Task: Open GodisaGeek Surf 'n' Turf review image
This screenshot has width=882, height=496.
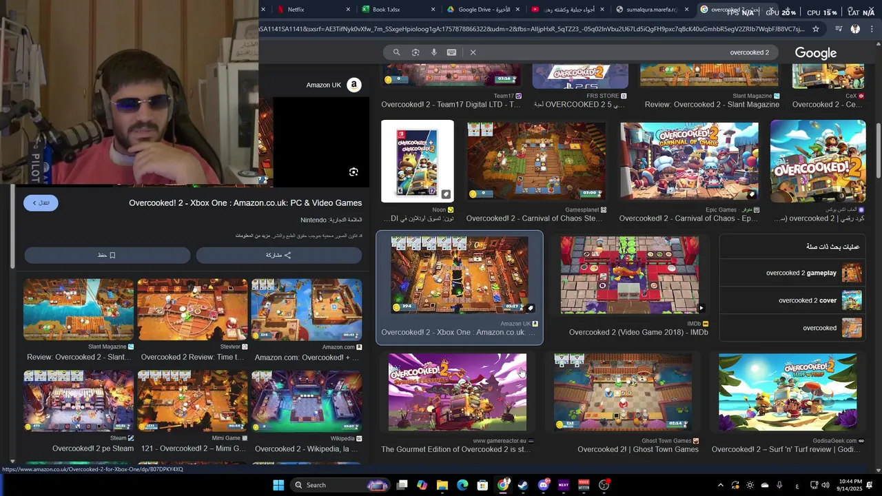Action: click(788, 392)
